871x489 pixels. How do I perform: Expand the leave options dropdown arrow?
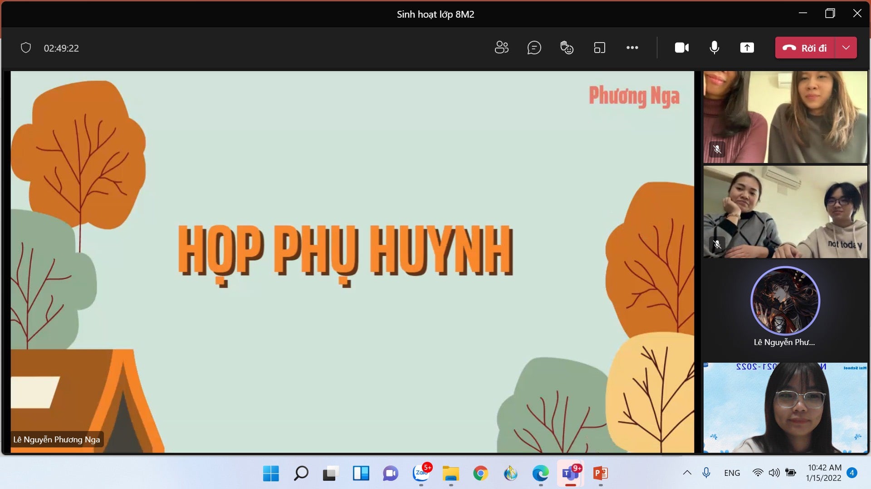(x=846, y=48)
